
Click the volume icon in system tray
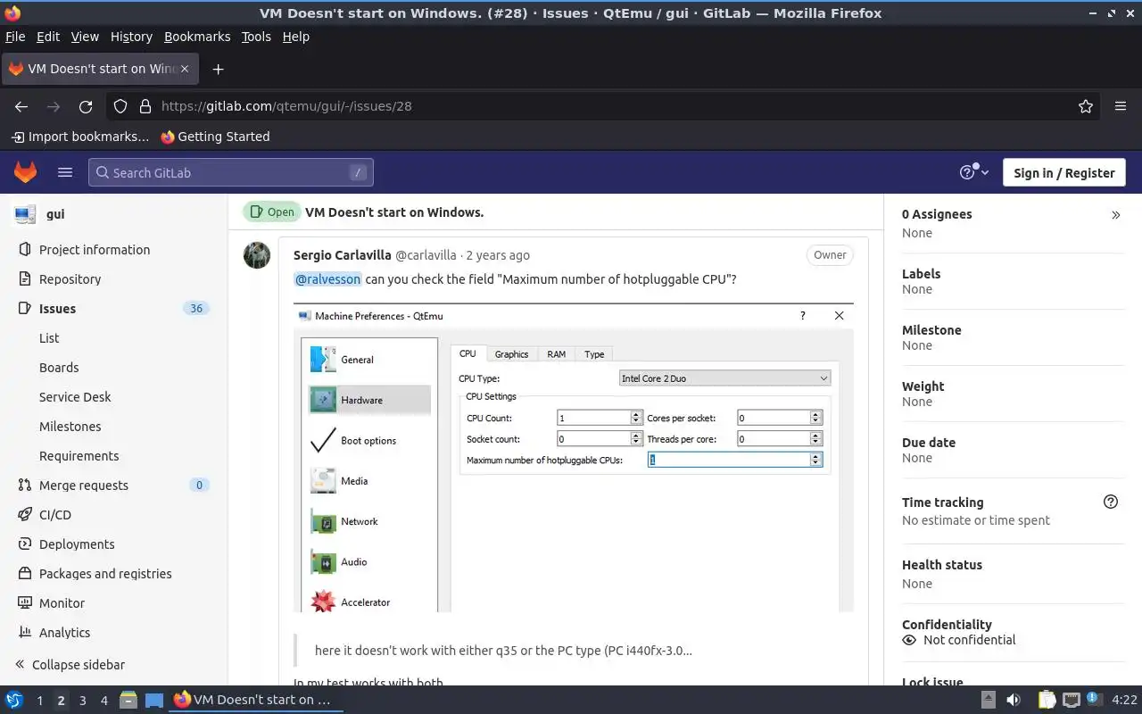coord(1014,700)
